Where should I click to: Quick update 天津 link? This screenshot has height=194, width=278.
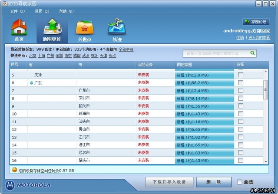pyautogui.click(x=103, y=56)
